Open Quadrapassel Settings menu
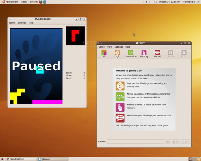Image resolution: width=201 pixels, height=161 pixels. coord(22,23)
